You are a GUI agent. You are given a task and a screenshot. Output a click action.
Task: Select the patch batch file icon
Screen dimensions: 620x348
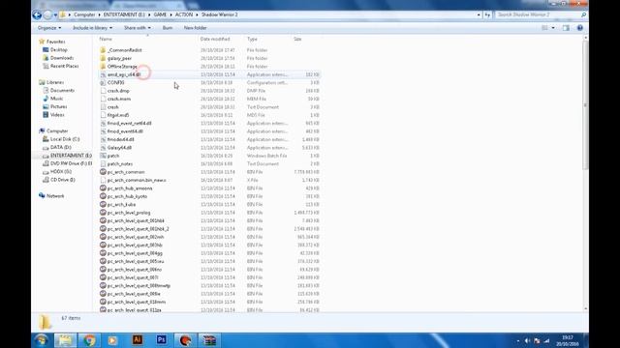point(103,156)
